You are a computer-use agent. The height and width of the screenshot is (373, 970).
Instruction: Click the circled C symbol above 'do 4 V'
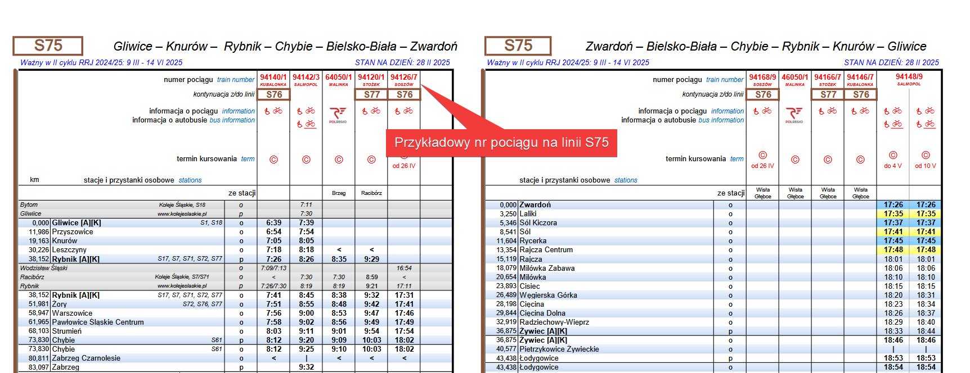893,155
